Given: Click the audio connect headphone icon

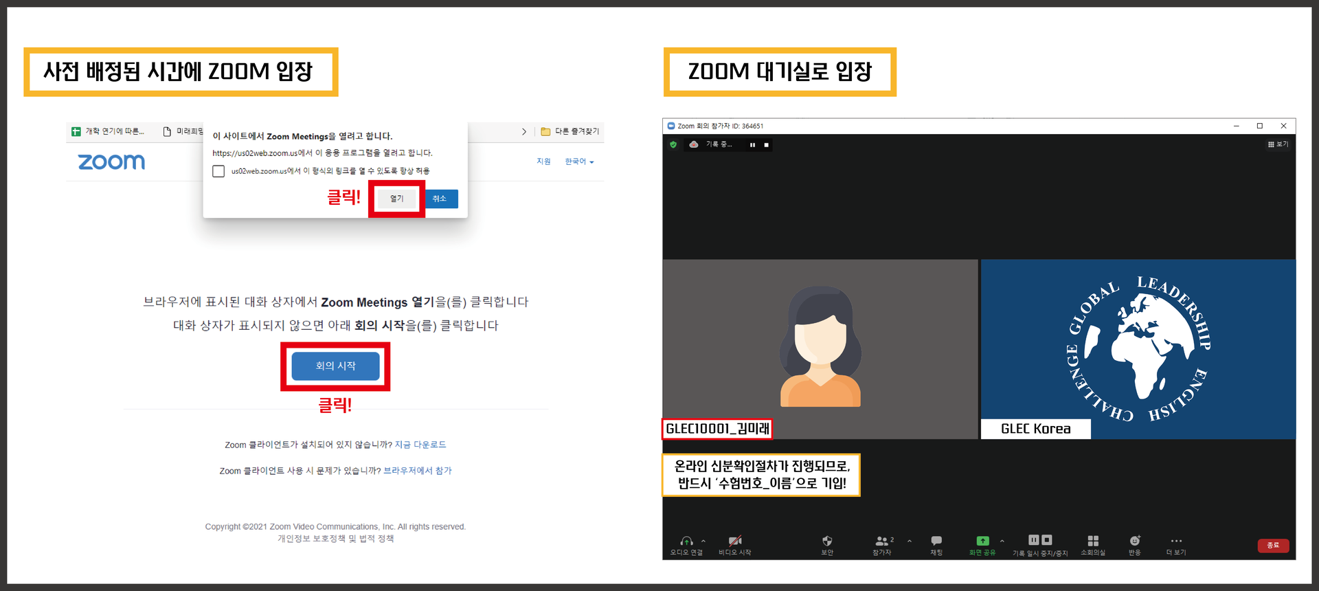Looking at the screenshot, I should (x=686, y=541).
